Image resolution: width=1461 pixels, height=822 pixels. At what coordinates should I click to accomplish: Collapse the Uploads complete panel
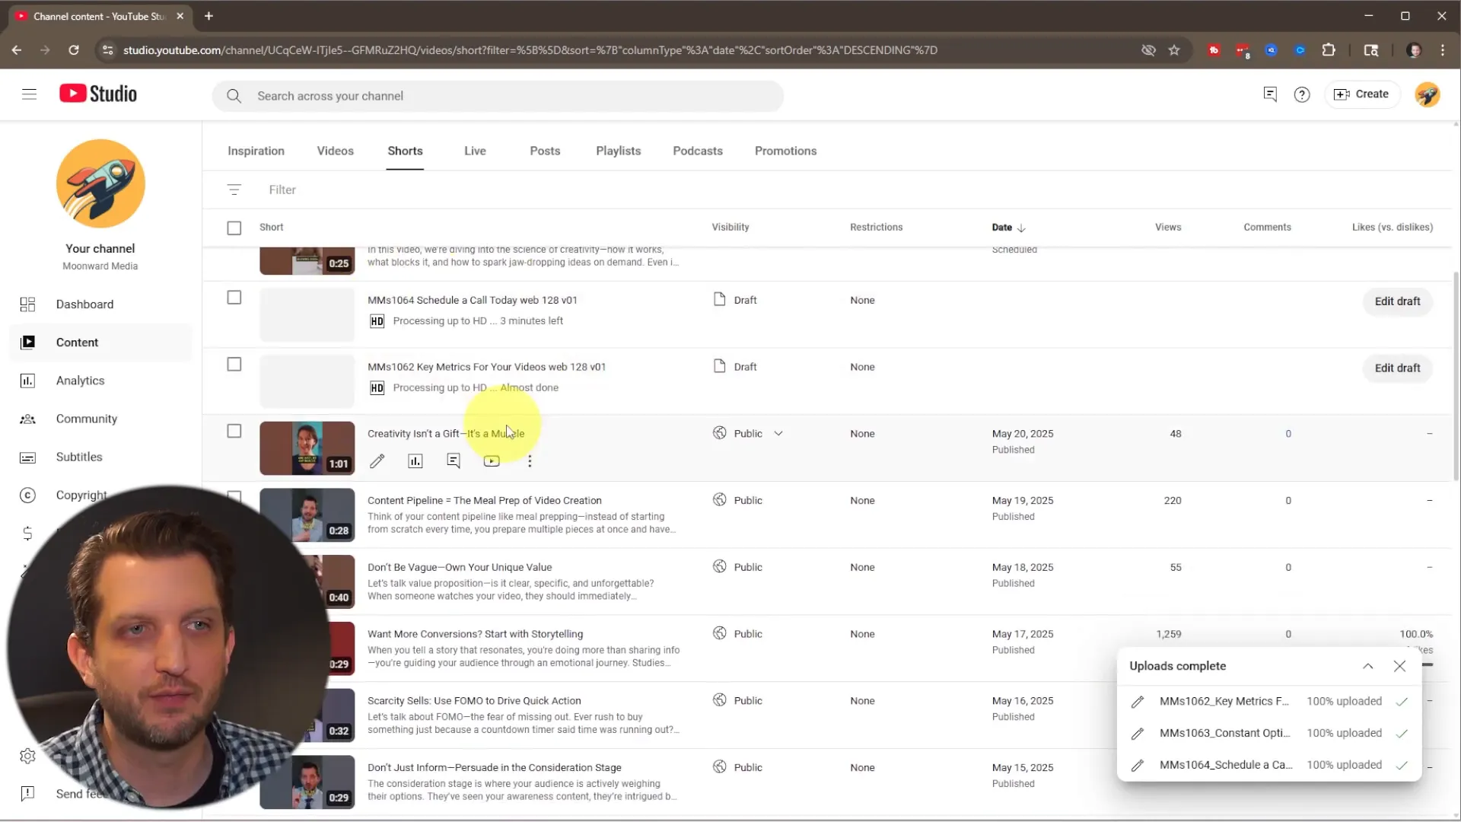(1367, 667)
